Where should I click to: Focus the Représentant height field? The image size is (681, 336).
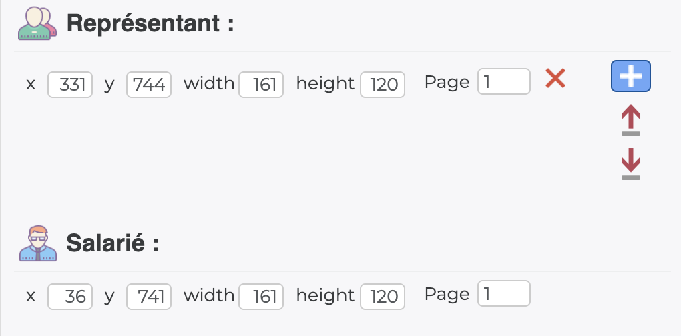[x=383, y=85]
